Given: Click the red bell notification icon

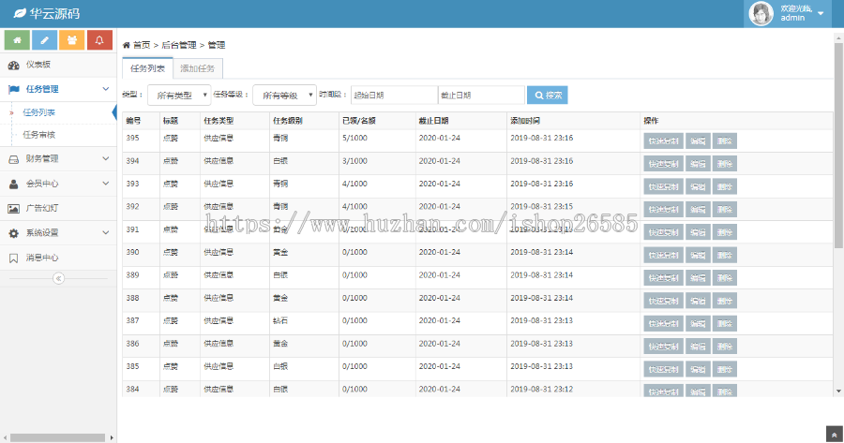Looking at the screenshot, I should coord(99,40).
